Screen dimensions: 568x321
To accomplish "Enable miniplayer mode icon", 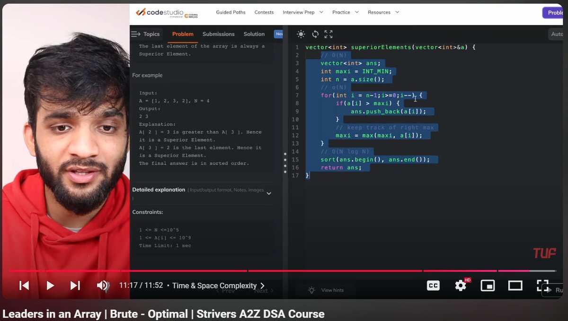I will click(488, 285).
